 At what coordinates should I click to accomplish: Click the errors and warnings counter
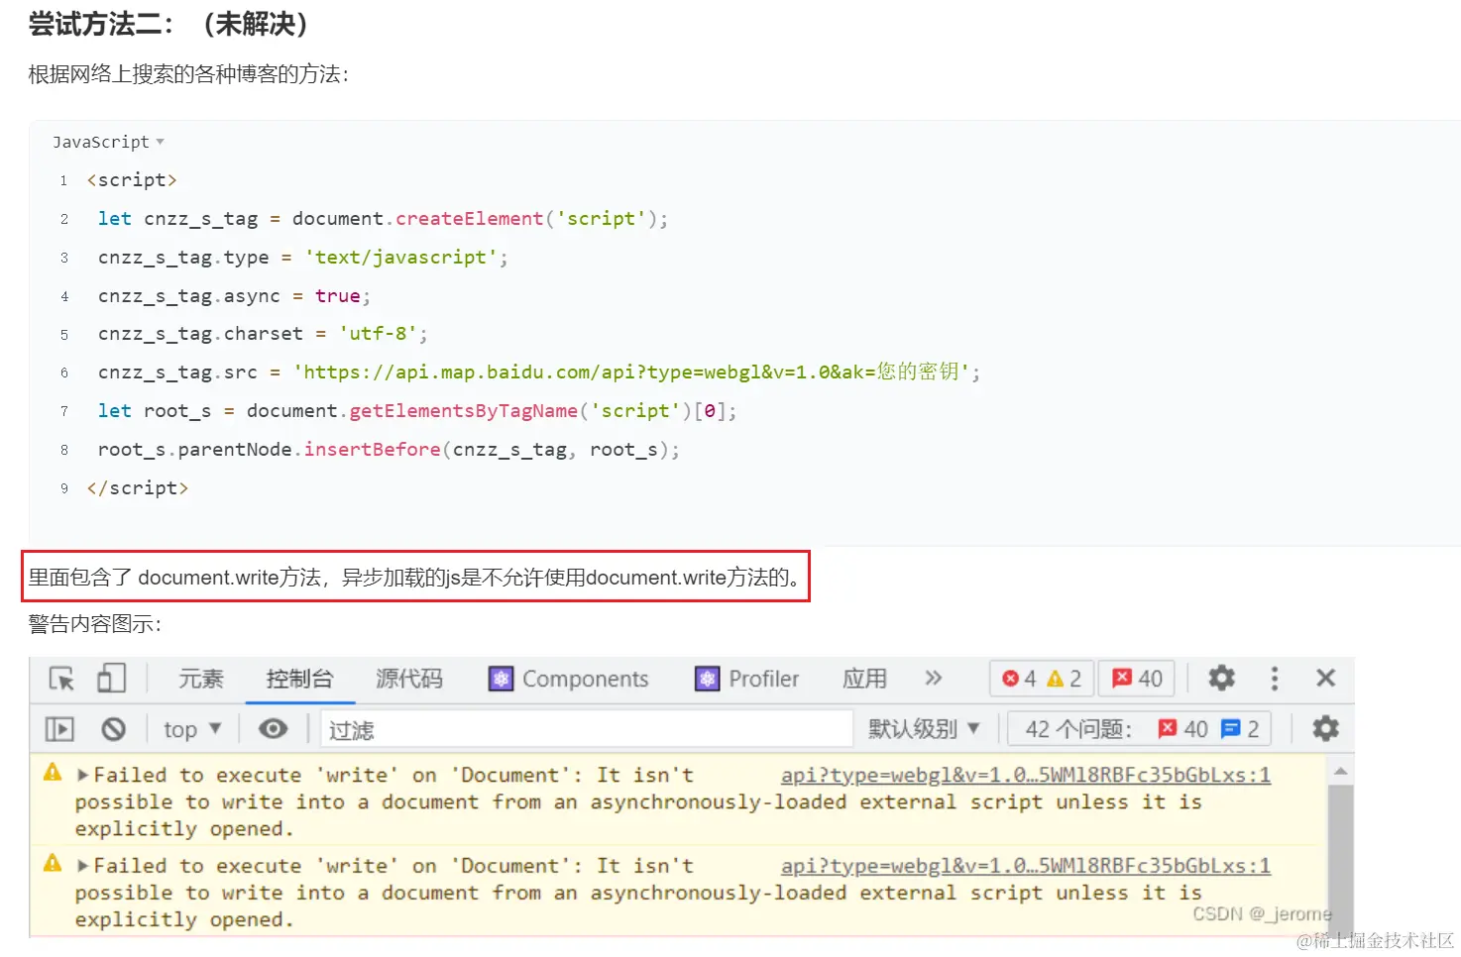1042,679
